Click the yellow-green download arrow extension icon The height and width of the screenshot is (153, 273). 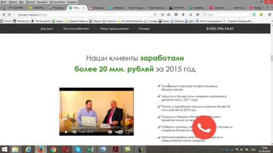[261, 15]
